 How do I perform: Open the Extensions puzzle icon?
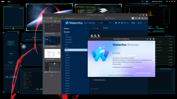[x=142, y=18]
